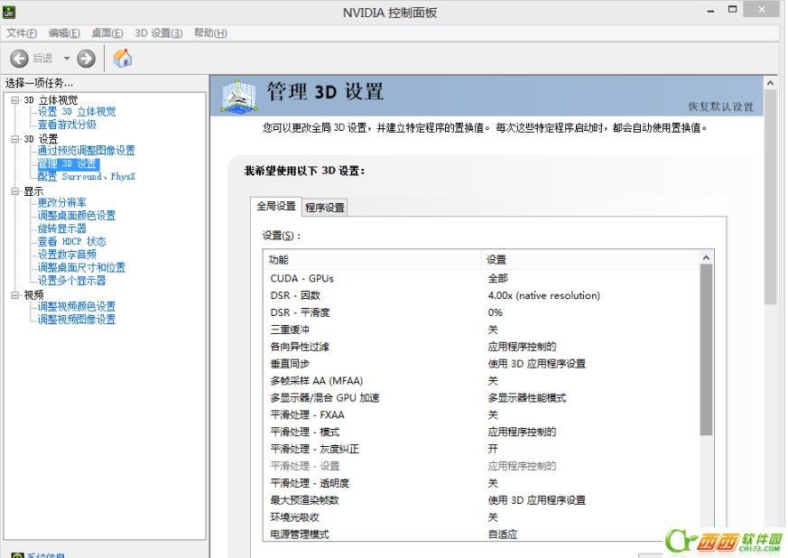This screenshot has height=558, width=788.
Task: Click main page scroll-up arrow
Action: click(x=770, y=83)
